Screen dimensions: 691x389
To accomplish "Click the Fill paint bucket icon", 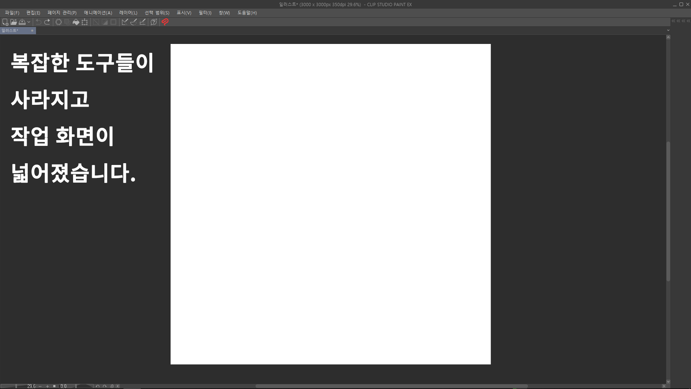I will (x=76, y=22).
